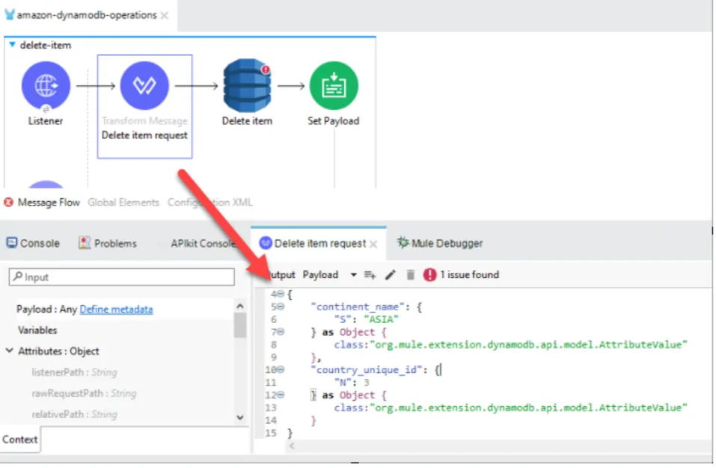Click the red issue warning icon
The width and height of the screenshot is (716, 468).
pos(429,274)
